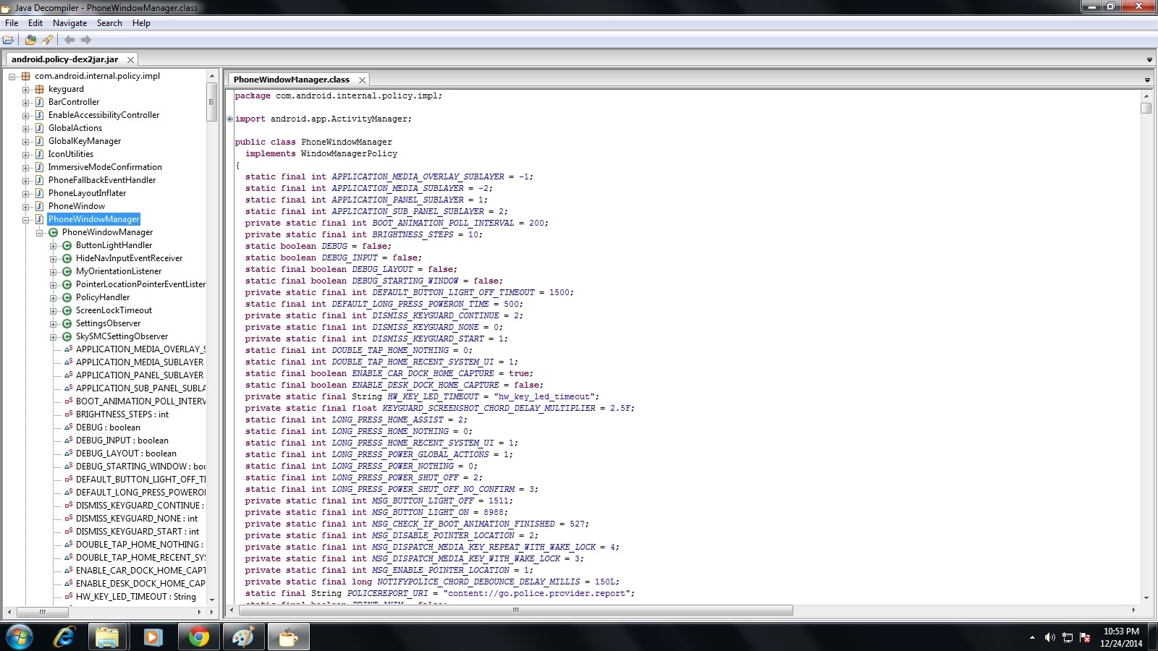
Task: Close the PhoneWindowManager.class tab
Action: coord(362,80)
